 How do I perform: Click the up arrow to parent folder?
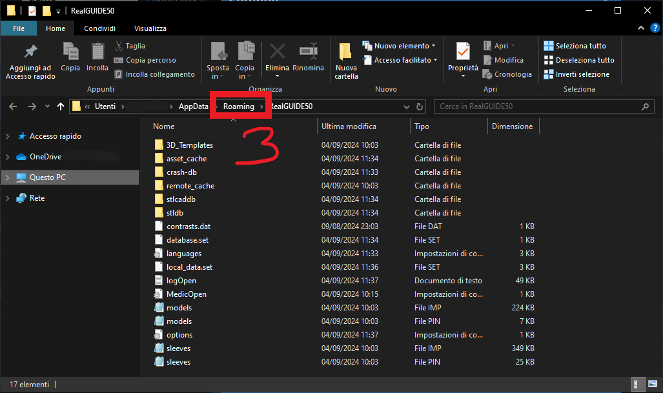[61, 106]
